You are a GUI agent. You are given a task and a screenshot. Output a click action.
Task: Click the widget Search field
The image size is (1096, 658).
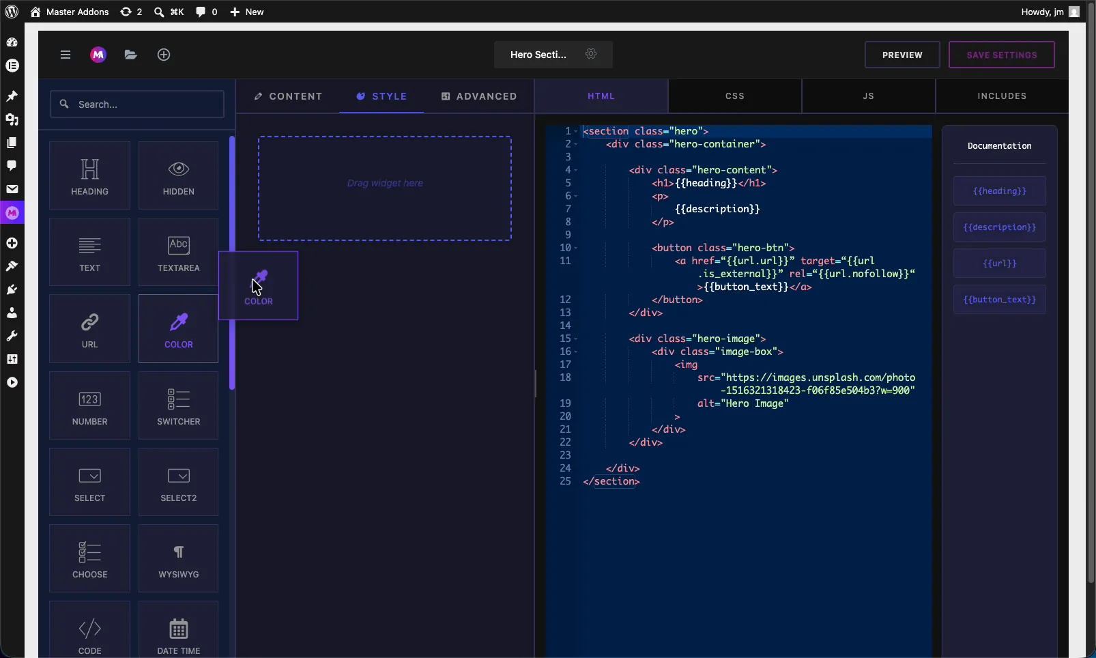[137, 104]
